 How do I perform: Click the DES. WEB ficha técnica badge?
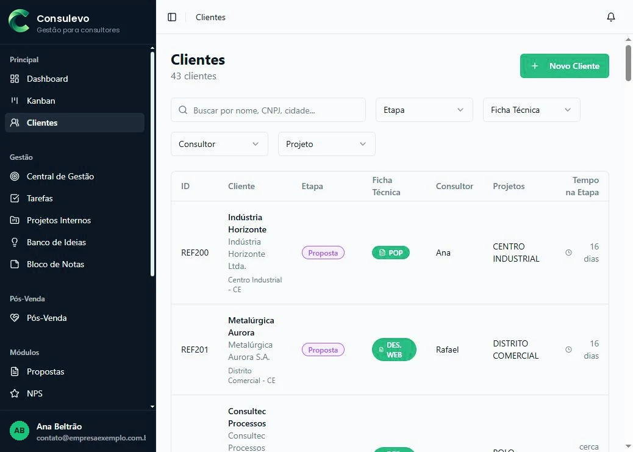[394, 350]
